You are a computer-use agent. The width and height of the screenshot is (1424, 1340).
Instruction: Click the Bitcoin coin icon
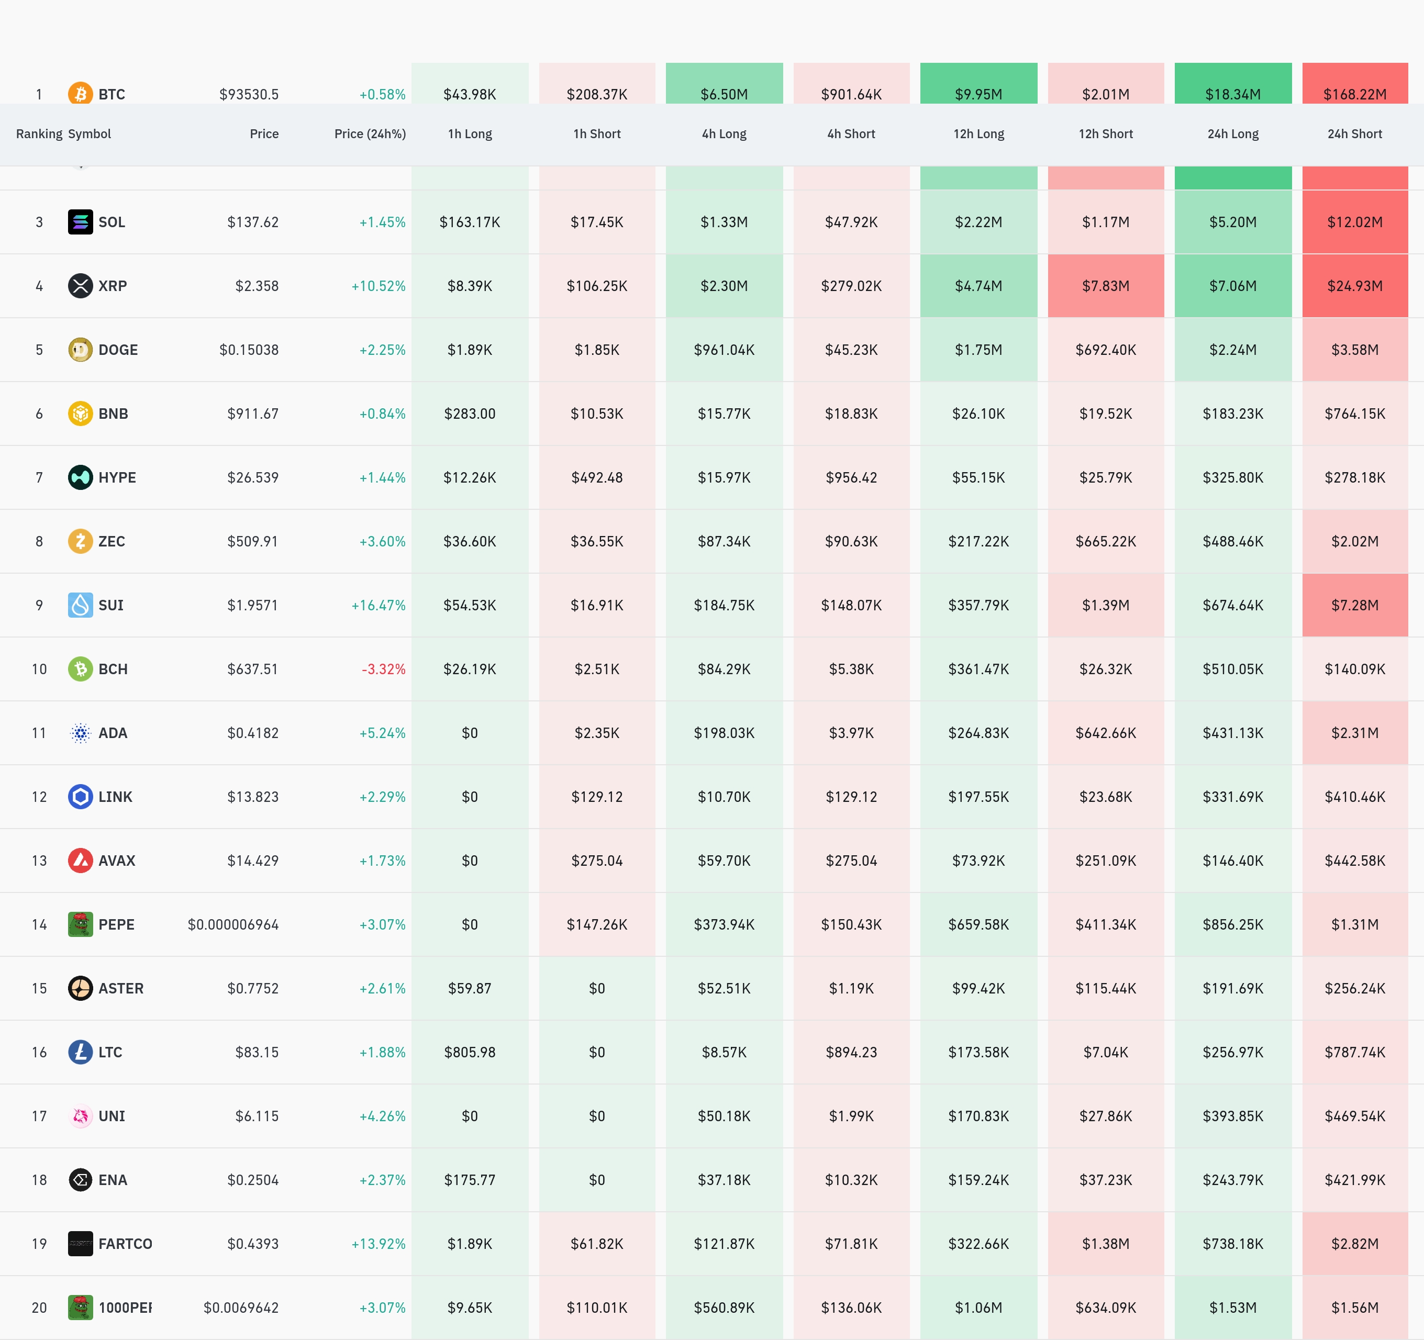[x=80, y=94]
